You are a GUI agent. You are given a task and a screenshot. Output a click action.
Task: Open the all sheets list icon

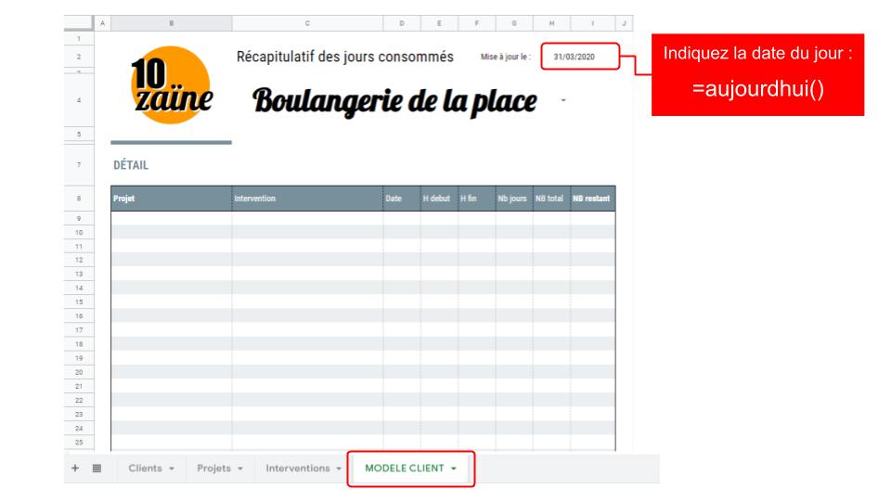[97, 468]
